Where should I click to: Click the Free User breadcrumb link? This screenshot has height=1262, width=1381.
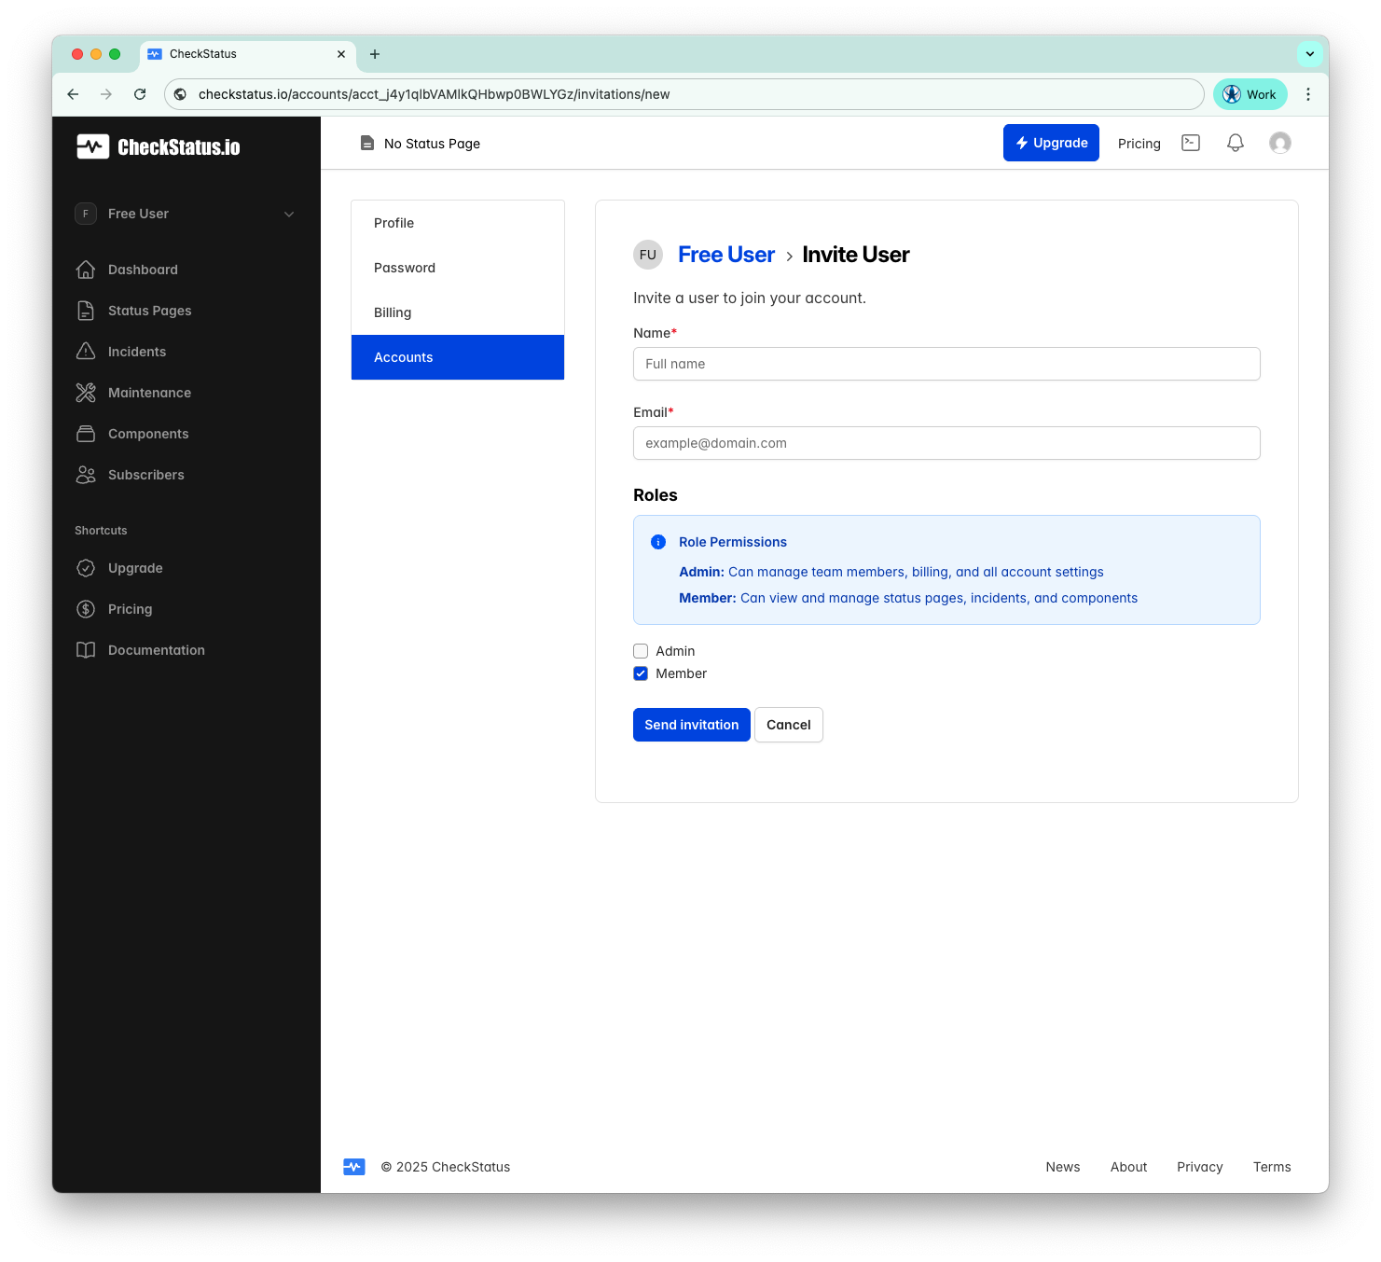(725, 255)
